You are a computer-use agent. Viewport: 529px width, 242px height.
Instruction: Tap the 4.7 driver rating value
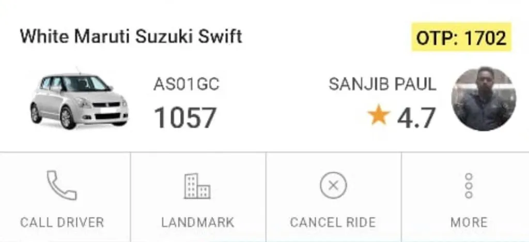pyautogui.click(x=416, y=118)
